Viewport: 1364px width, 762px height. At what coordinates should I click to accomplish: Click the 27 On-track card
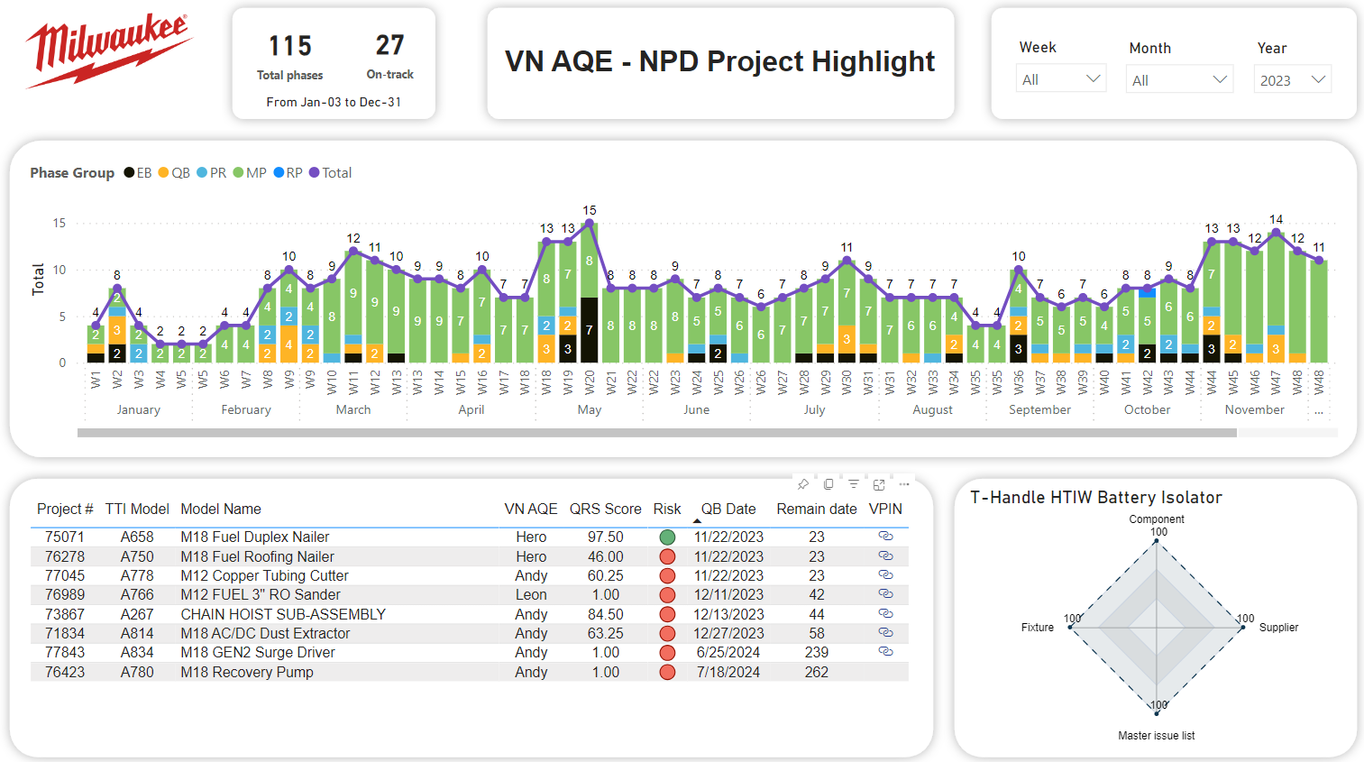click(390, 57)
